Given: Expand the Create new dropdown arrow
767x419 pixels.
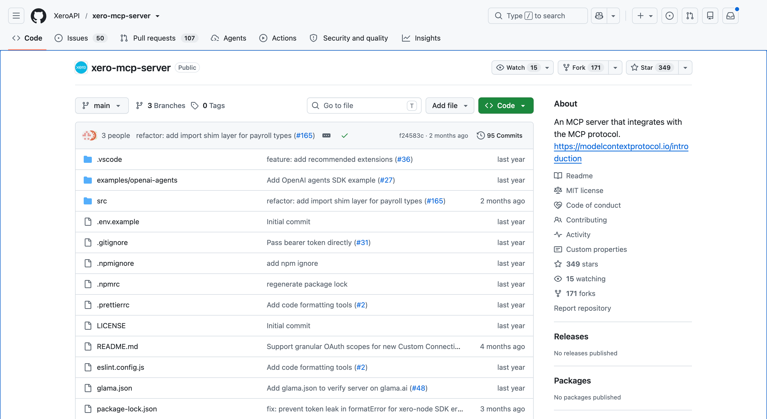Looking at the screenshot, I should click(651, 15).
